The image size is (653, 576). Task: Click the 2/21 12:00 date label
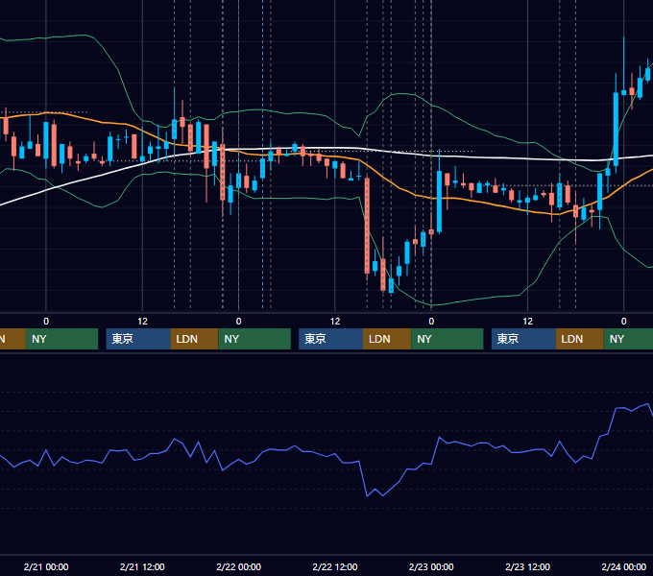[x=142, y=566]
